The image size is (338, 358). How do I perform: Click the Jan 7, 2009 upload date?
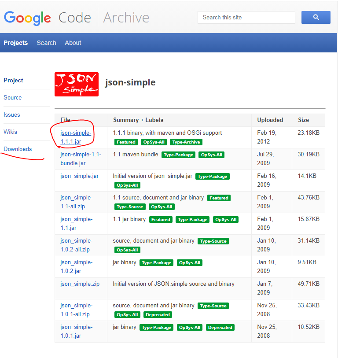pyautogui.click(x=265, y=288)
